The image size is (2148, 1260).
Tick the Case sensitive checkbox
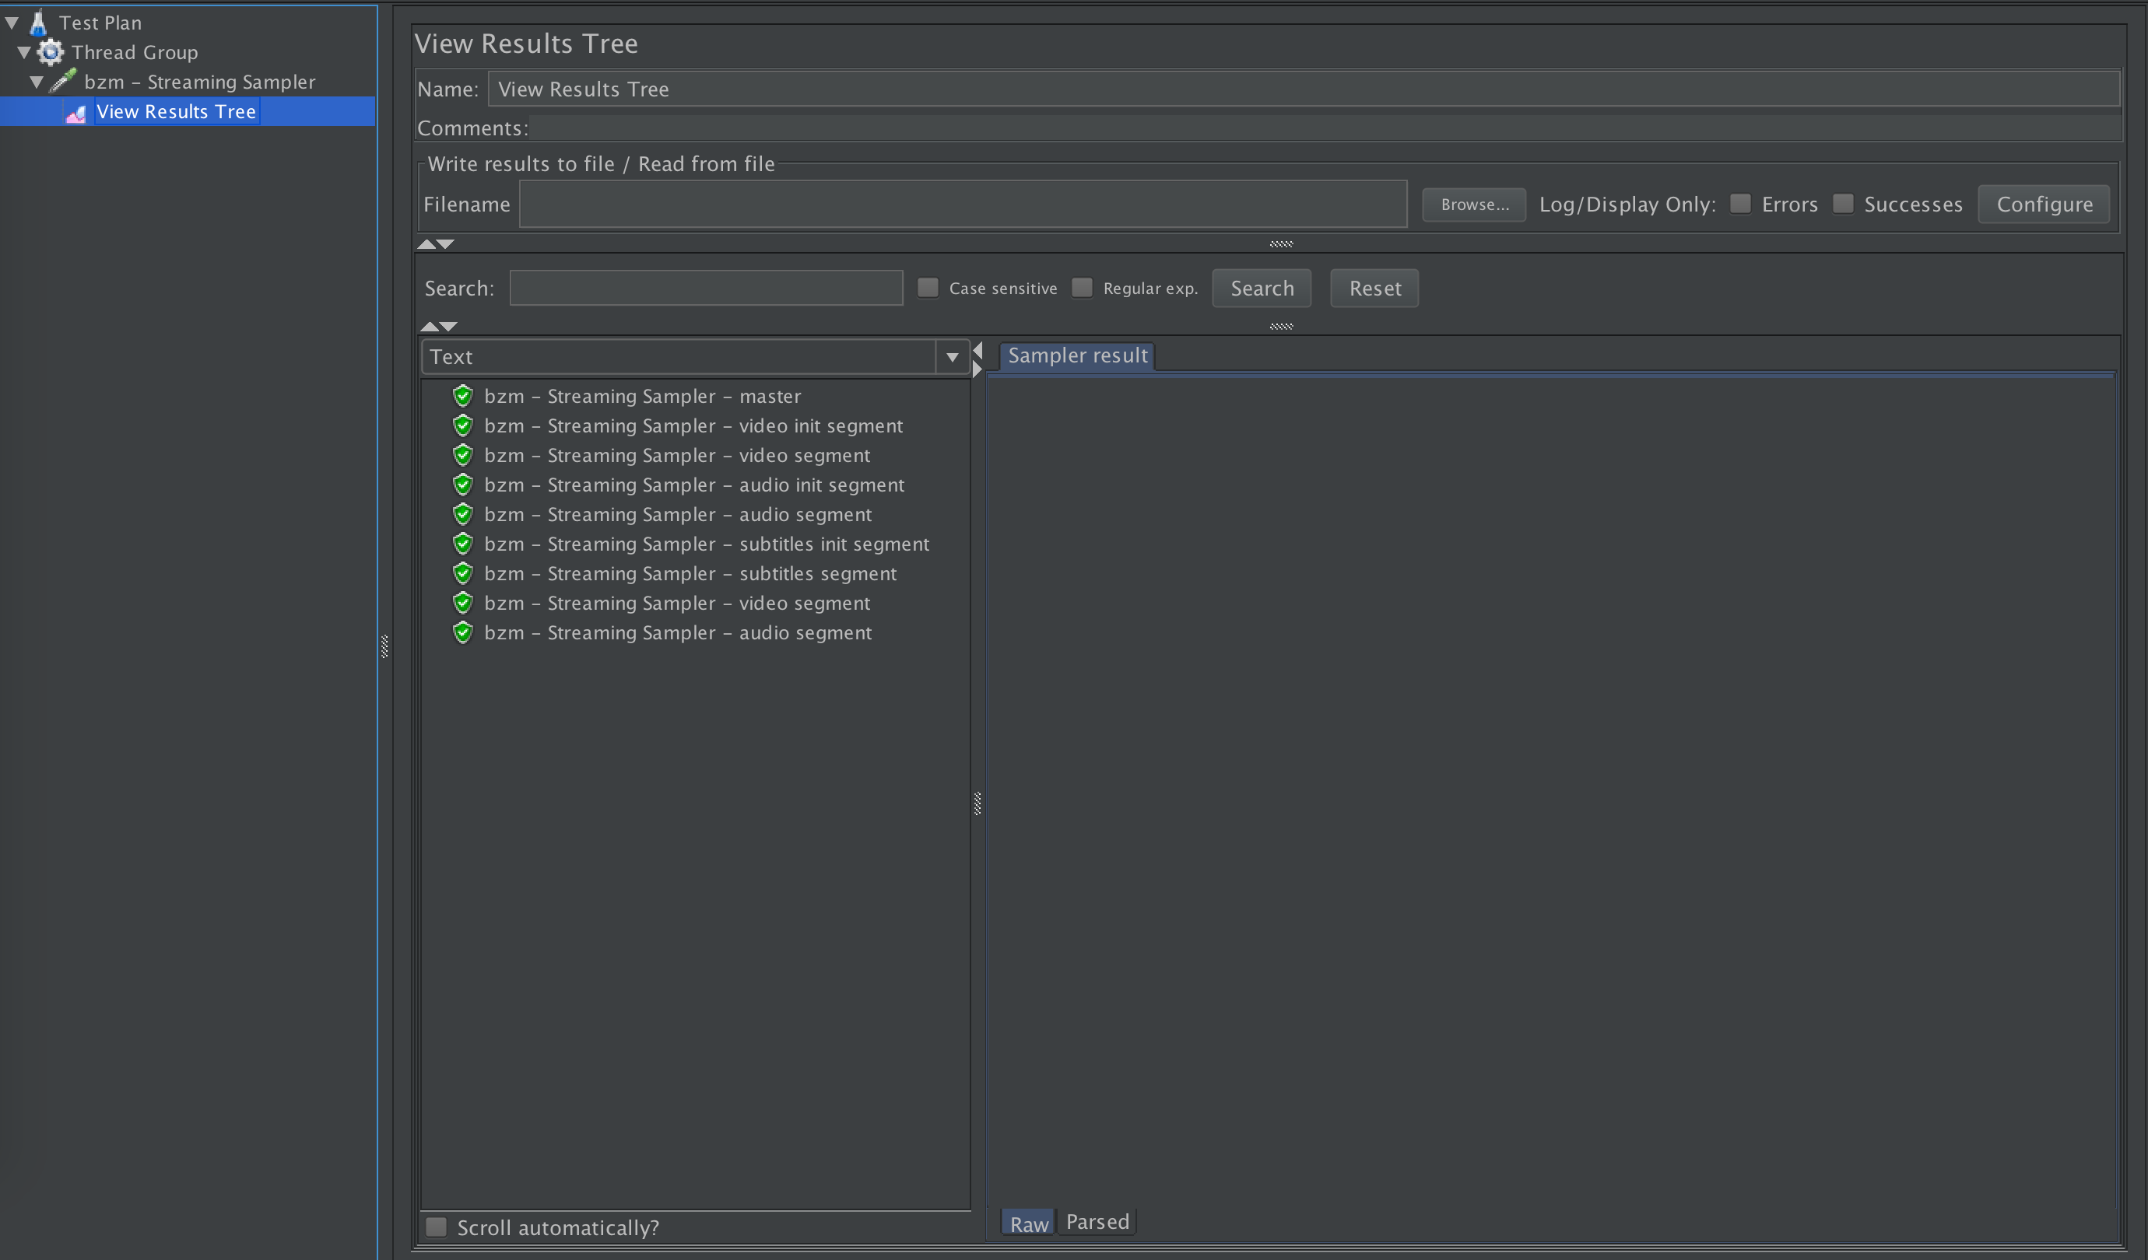coord(928,288)
